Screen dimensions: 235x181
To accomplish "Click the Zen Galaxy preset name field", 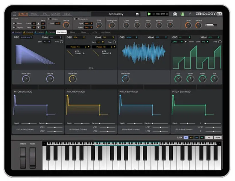I will point(116,14).
